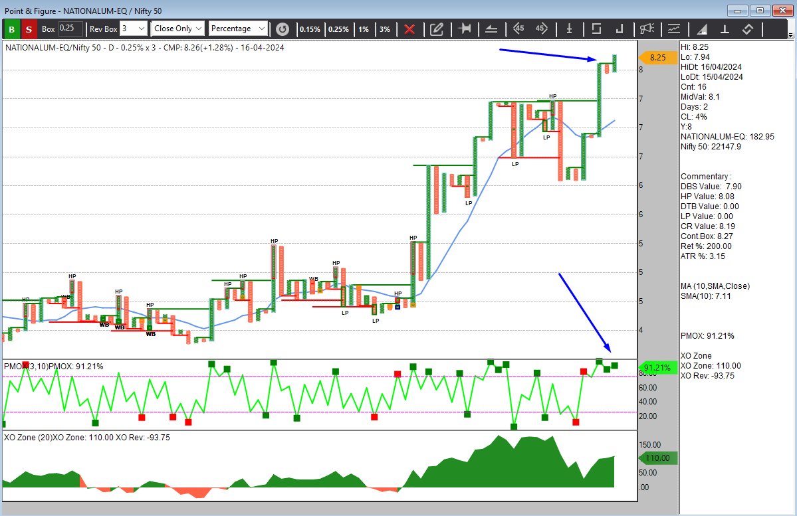Click the 'MidVal: 8.1' text
The width and height of the screenshot is (797, 516).
701,97
